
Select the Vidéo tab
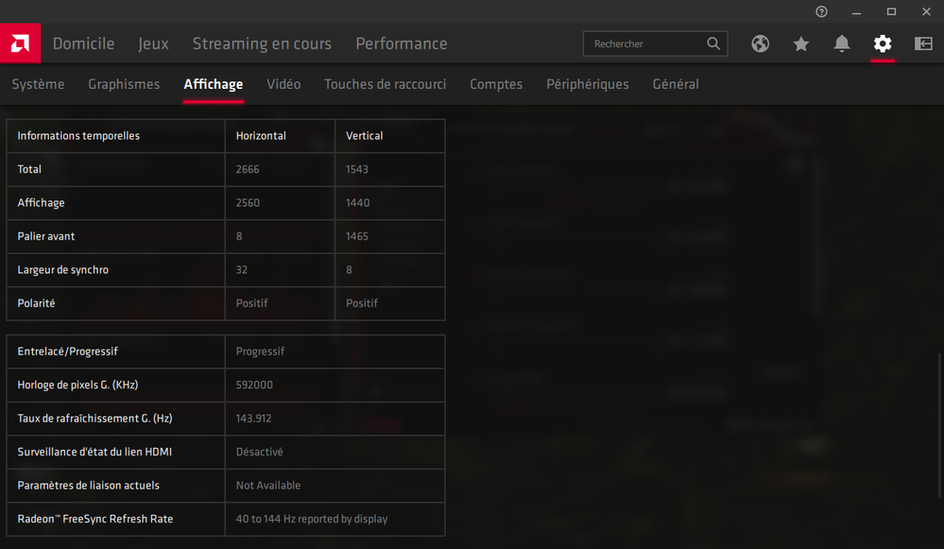click(283, 84)
